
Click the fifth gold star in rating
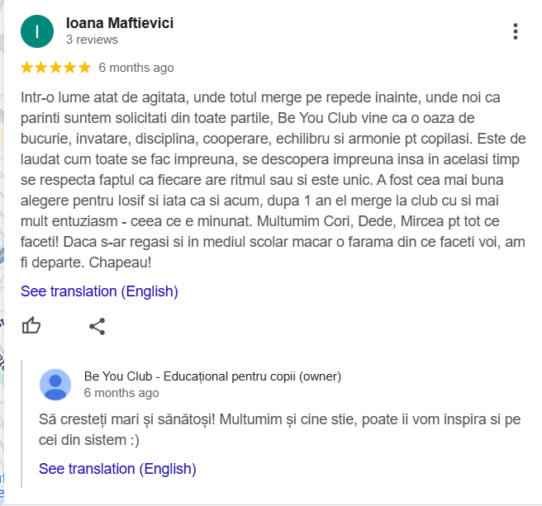tap(83, 68)
